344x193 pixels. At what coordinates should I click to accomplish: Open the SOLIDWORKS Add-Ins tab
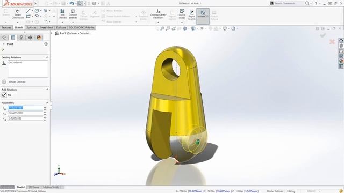(x=82, y=27)
